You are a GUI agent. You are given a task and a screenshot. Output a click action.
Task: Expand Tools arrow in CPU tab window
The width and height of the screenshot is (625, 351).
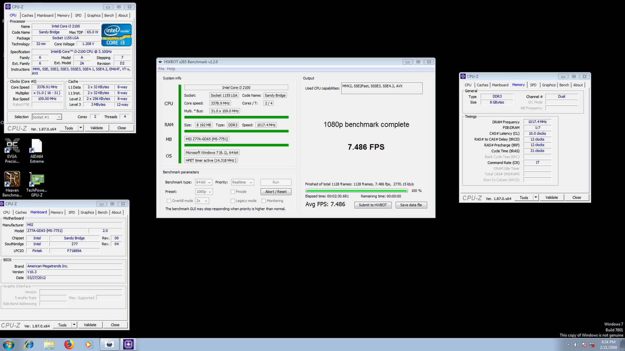click(x=81, y=128)
